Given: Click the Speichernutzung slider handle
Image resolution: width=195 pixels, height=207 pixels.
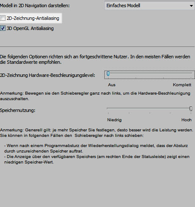Looking at the screenshot, I should 191,109.
